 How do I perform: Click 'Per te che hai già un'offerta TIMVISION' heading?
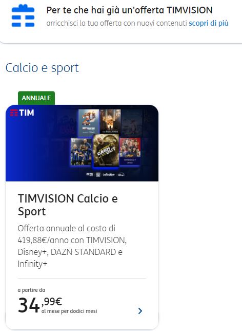130,10
